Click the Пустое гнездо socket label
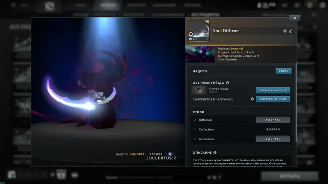The width and height of the screenshot is (328, 184). (219, 89)
